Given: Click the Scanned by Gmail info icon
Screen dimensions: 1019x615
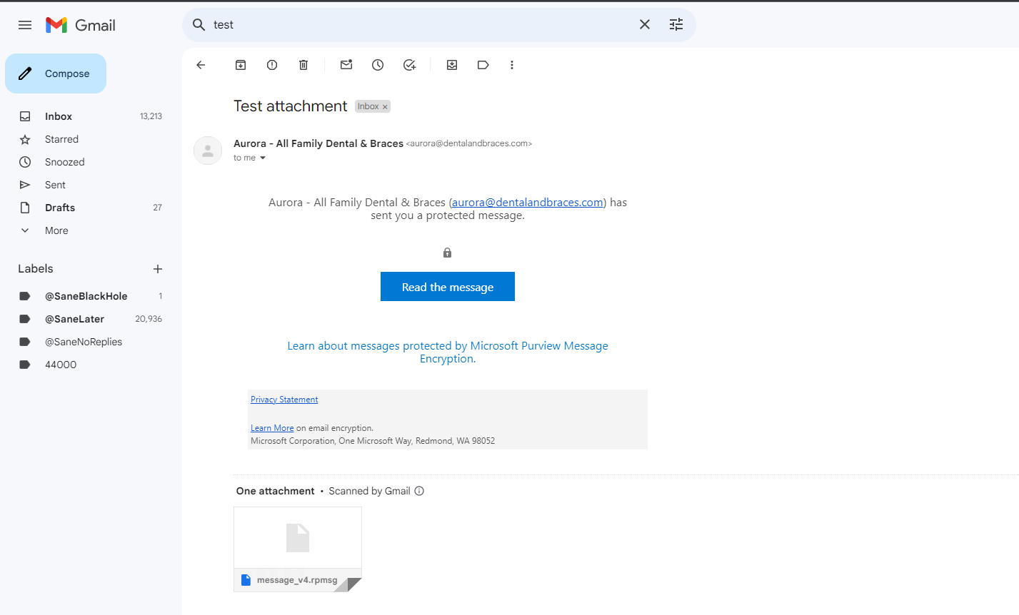Looking at the screenshot, I should (x=419, y=491).
